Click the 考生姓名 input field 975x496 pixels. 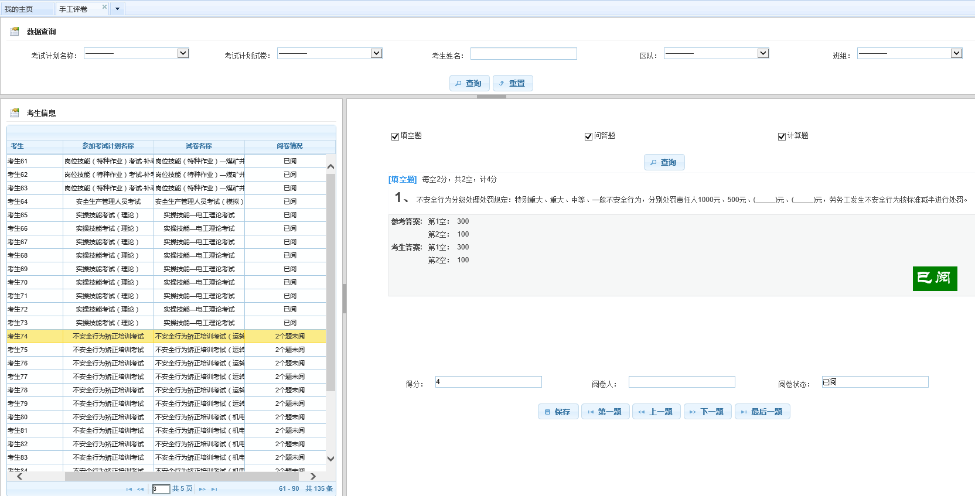click(523, 54)
